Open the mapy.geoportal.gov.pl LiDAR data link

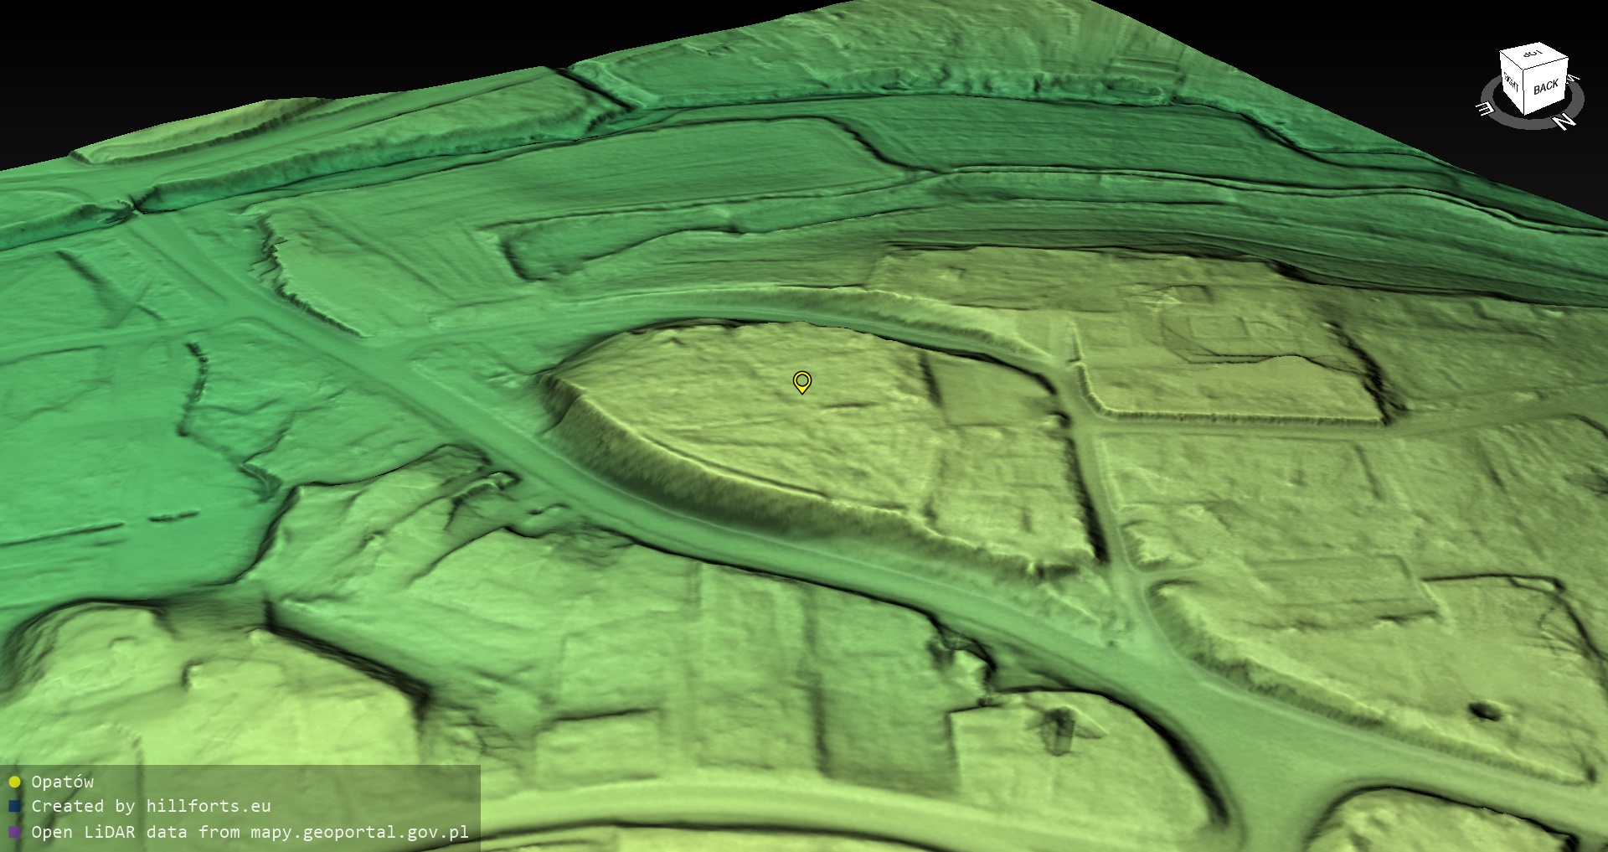point(250,832)
